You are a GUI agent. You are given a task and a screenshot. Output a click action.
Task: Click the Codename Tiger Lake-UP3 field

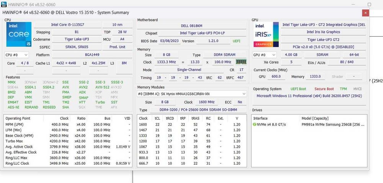click(x=77, y=39)
